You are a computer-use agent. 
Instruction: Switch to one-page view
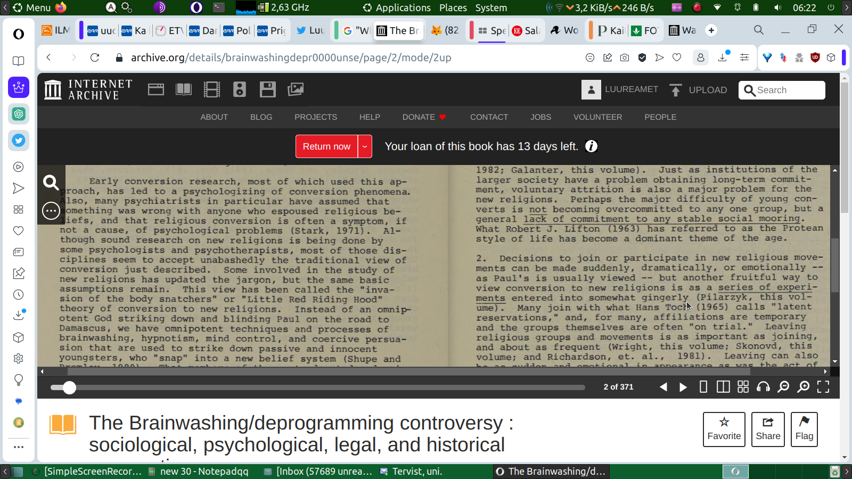click(x=703, y=387)
